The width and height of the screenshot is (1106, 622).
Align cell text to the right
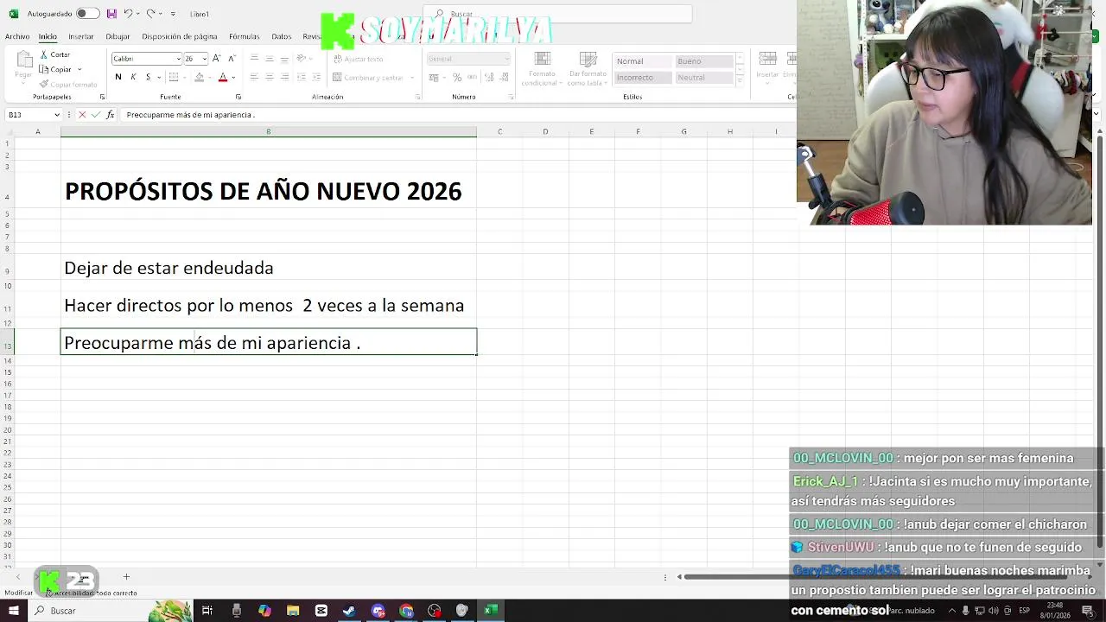pos(284,78)
